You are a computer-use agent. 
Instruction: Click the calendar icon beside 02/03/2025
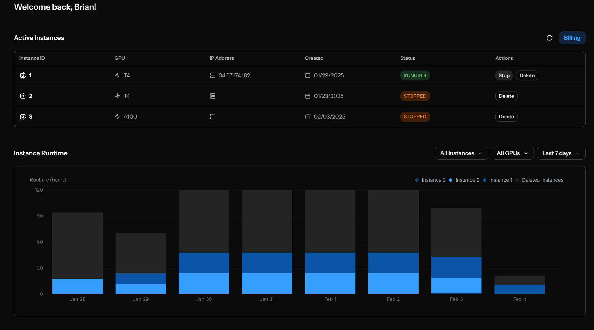point(308,117)
